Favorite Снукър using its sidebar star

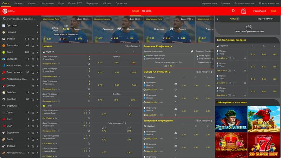point(33,86)
